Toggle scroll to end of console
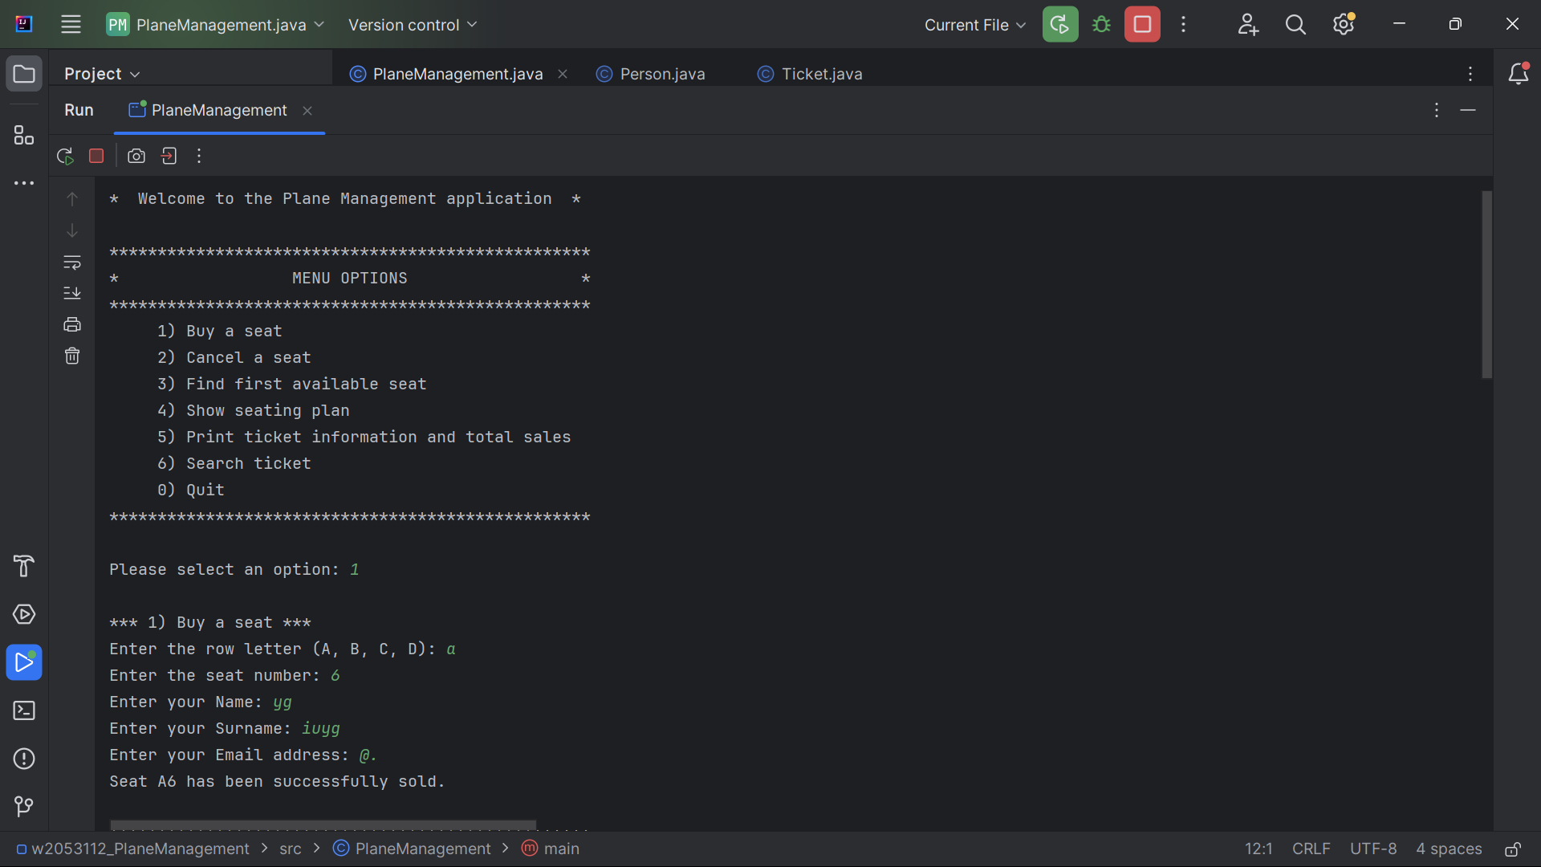The width and height of the screenshot is (1541, 867). (72, 293)
